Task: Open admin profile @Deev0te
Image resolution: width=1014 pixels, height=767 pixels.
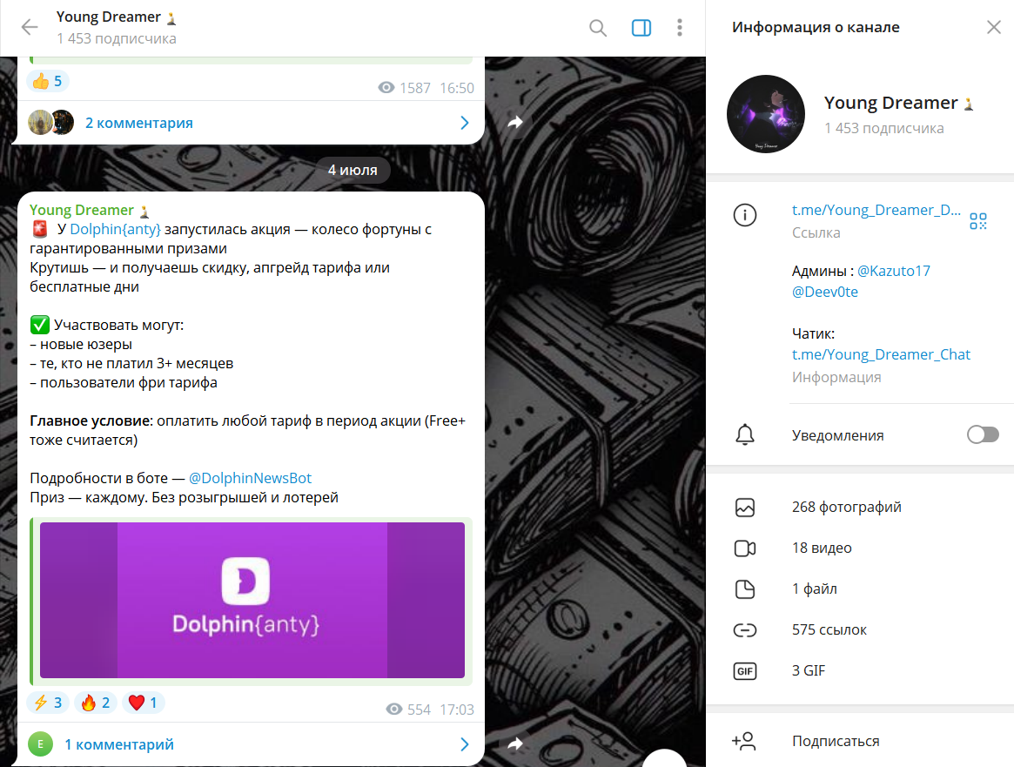Action: coord(824,292)
